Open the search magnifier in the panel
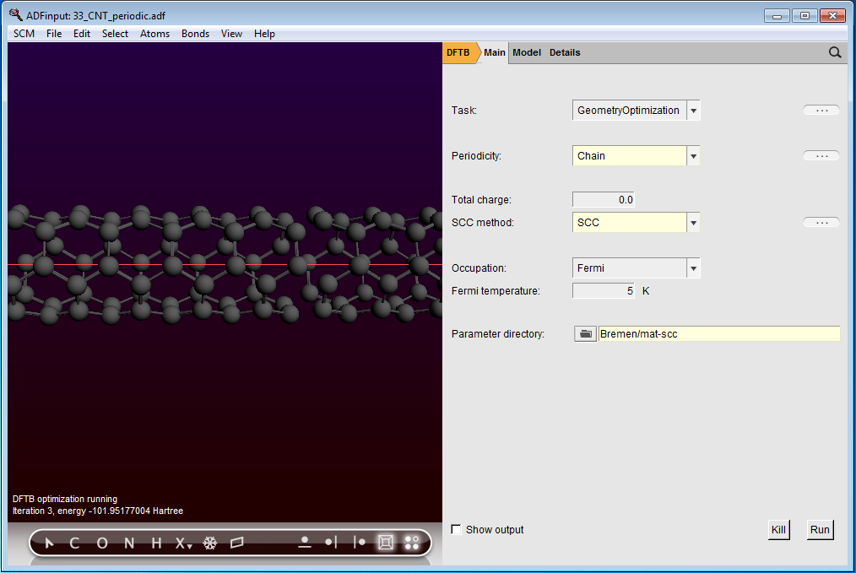The height and width of the screenshot is (573, 856). click(x=835, y=52)
